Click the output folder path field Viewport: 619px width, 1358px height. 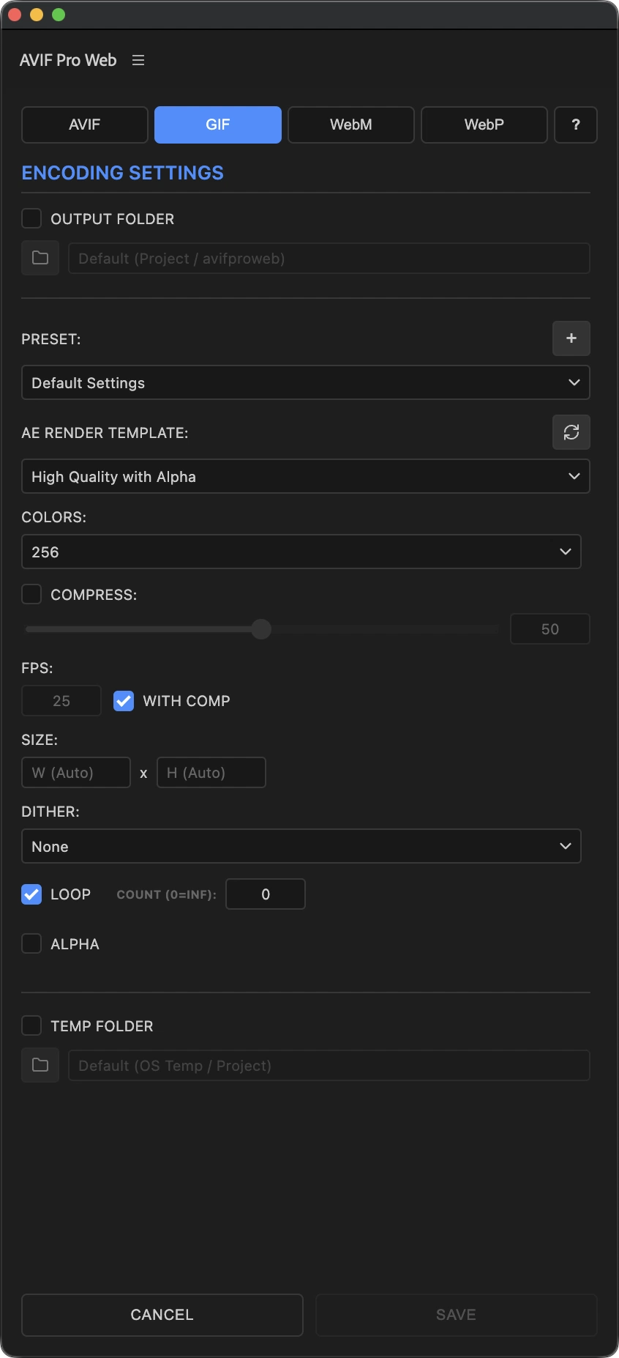pos(329,258)
